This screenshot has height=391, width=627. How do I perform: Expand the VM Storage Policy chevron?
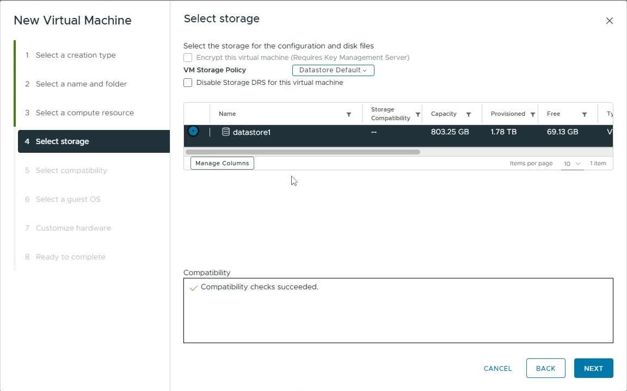[365, 70]
